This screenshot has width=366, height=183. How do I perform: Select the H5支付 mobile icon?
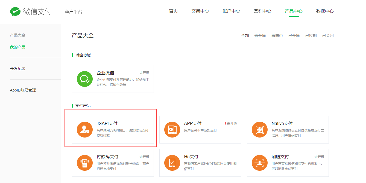172,163
